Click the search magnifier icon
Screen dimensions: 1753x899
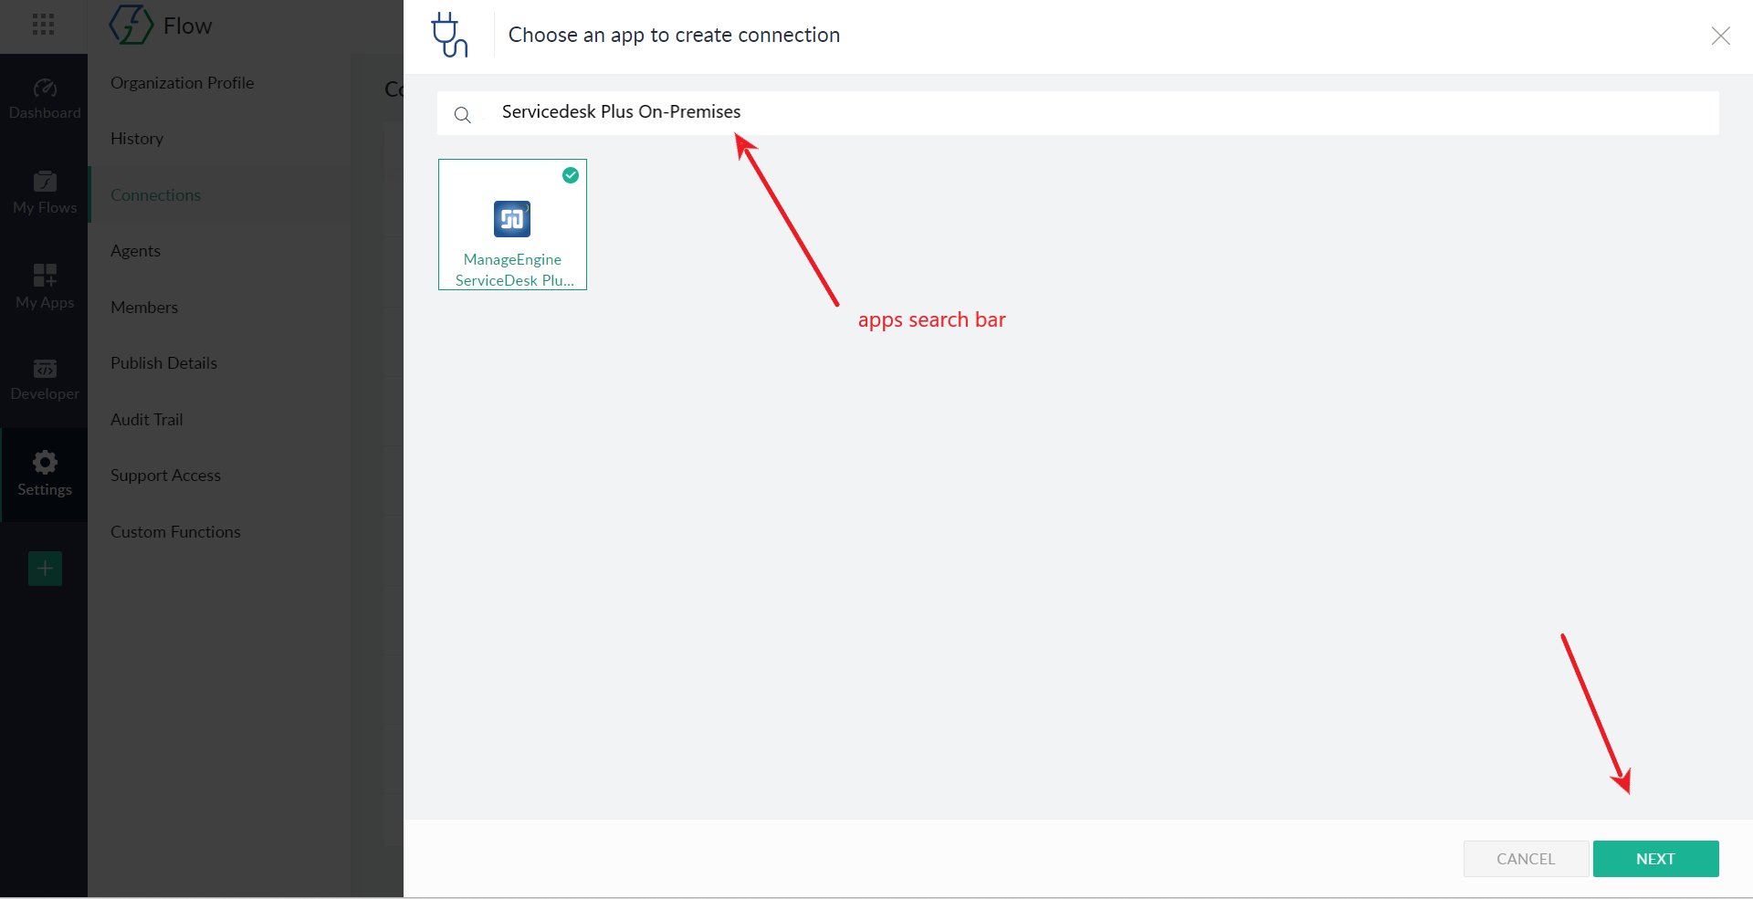(x=463, y=115)
